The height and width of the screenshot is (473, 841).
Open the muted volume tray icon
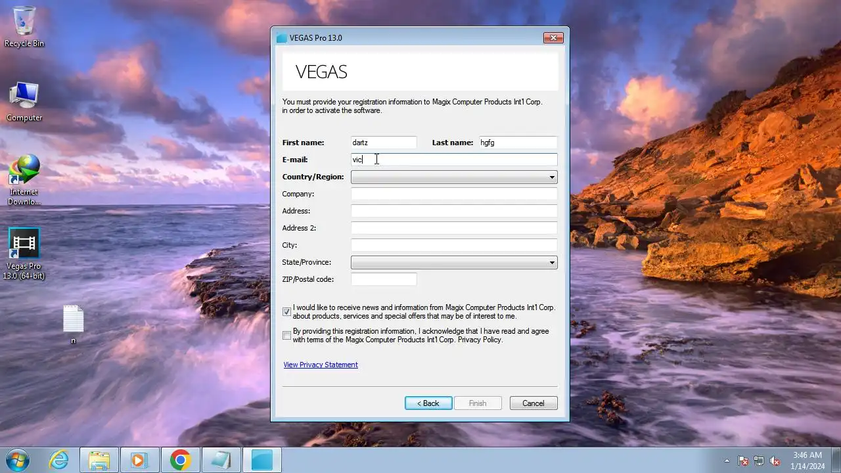click(x=775, y=461)
